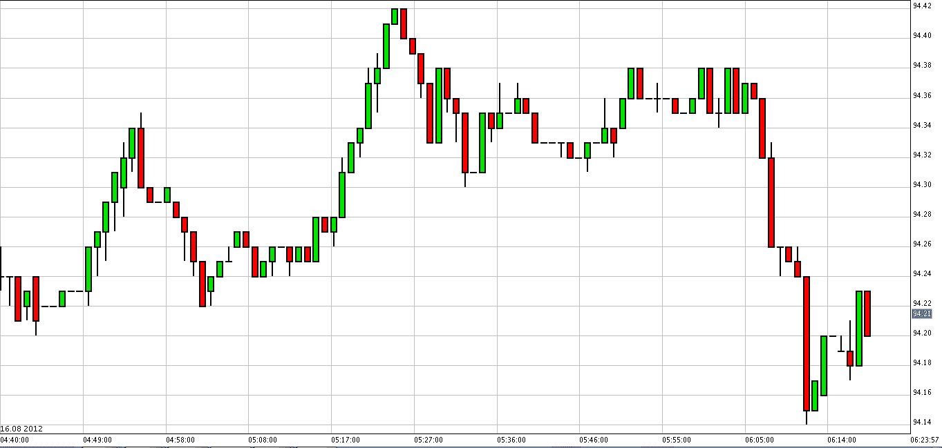The image size is (942, 448).
Task: Click the 06:05:00 time axis label
Action: [760, 440]
